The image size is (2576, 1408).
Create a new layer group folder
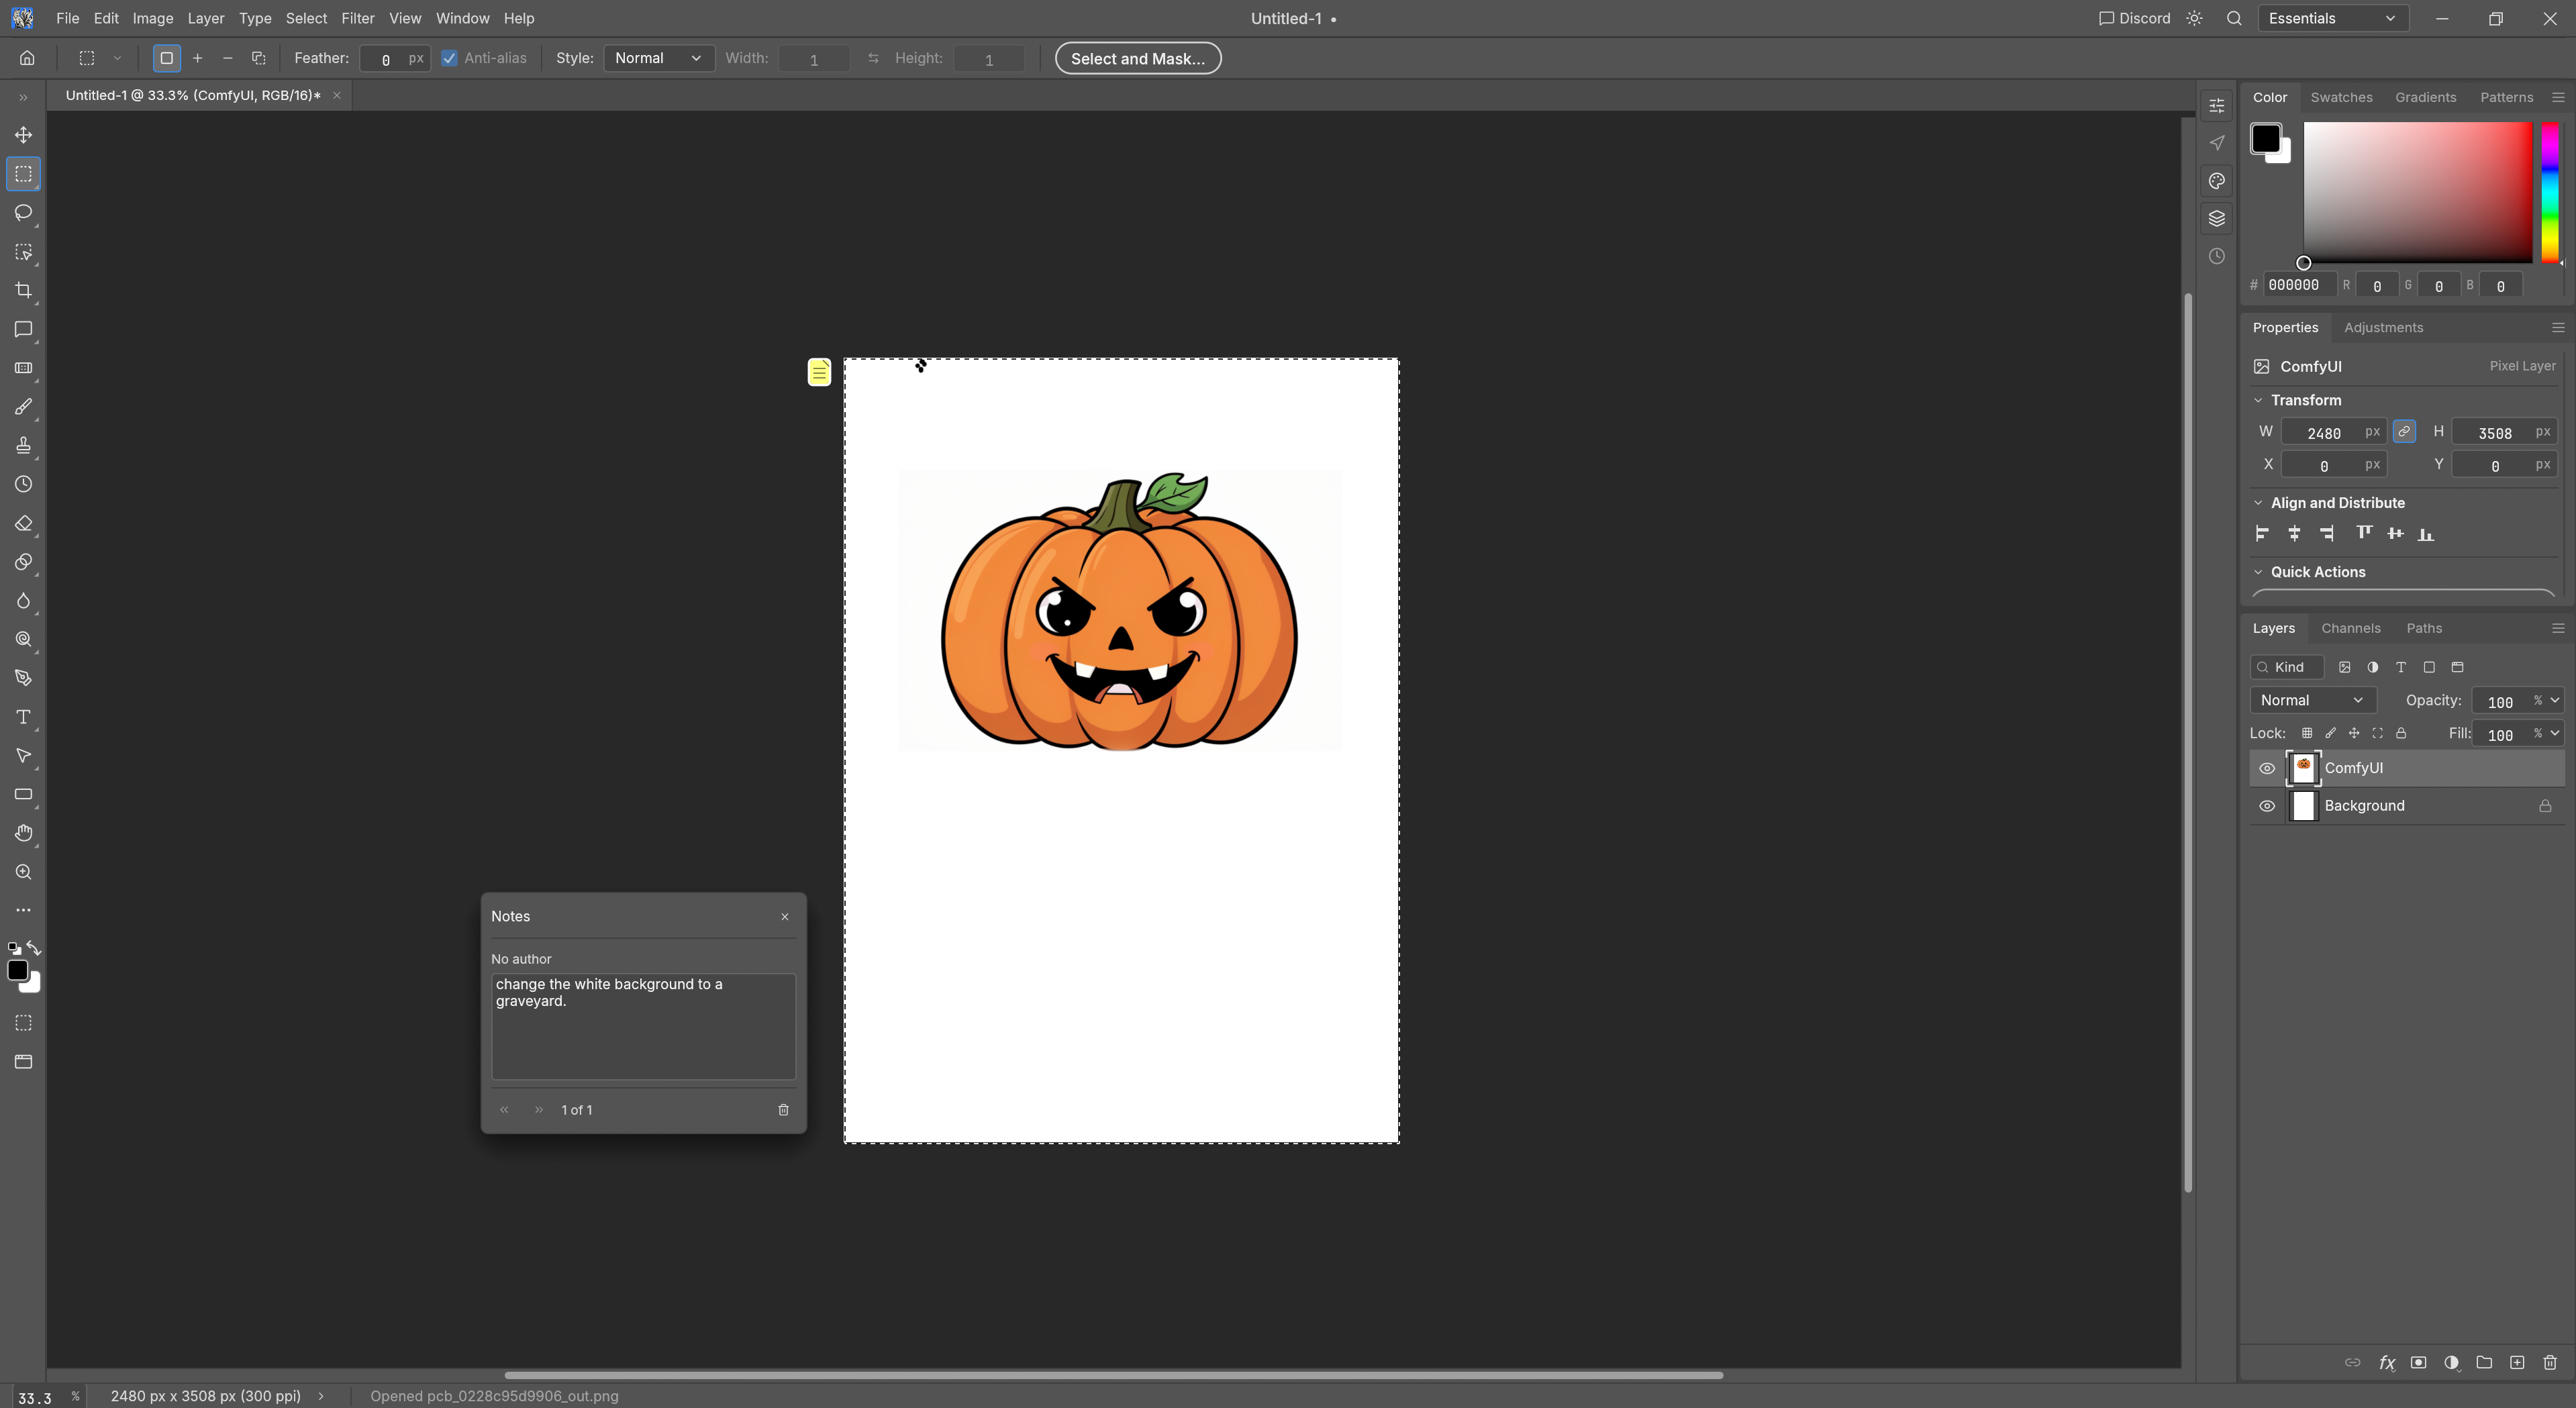(x=2484, y=1362)
